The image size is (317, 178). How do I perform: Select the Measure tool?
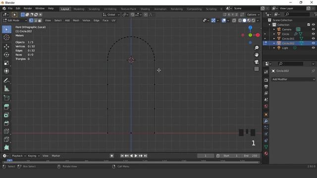tap(6, 89)
